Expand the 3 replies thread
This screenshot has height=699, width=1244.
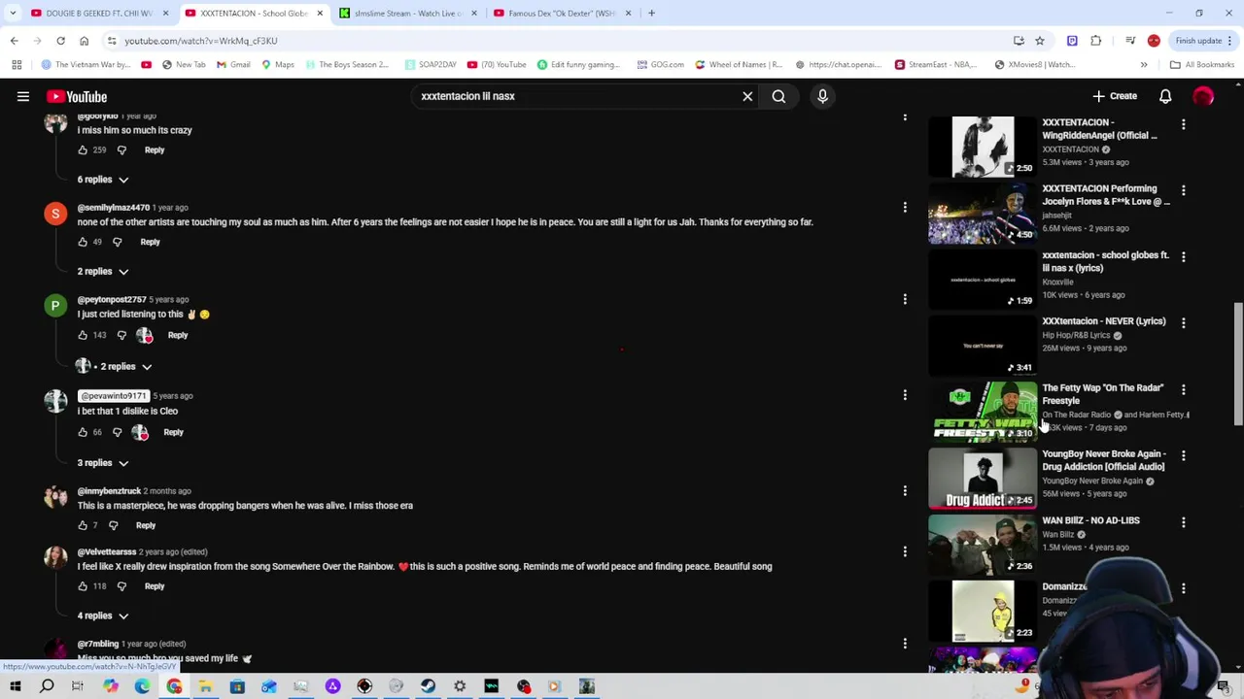point(103,463)
